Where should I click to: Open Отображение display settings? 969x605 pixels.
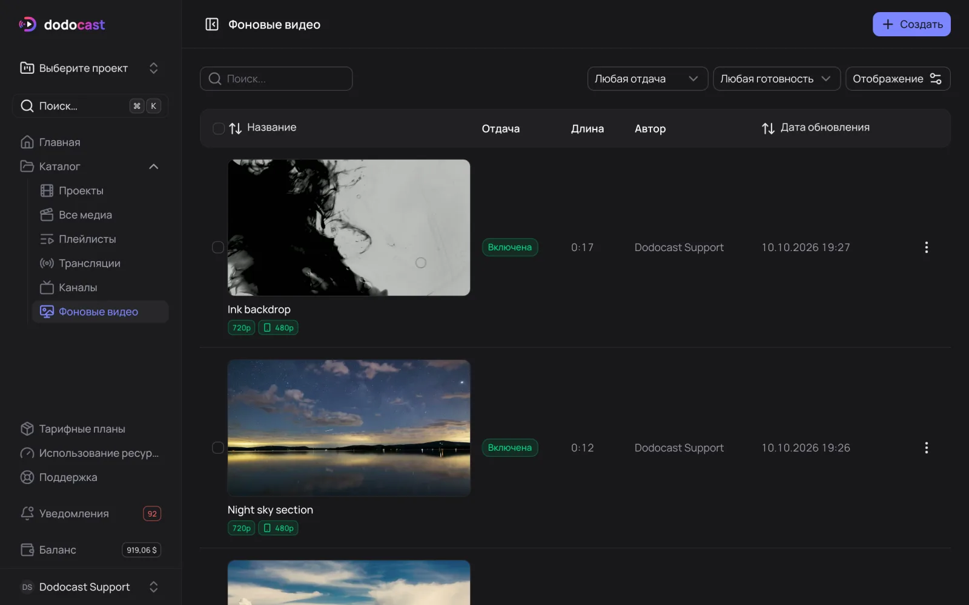(898, 79)
